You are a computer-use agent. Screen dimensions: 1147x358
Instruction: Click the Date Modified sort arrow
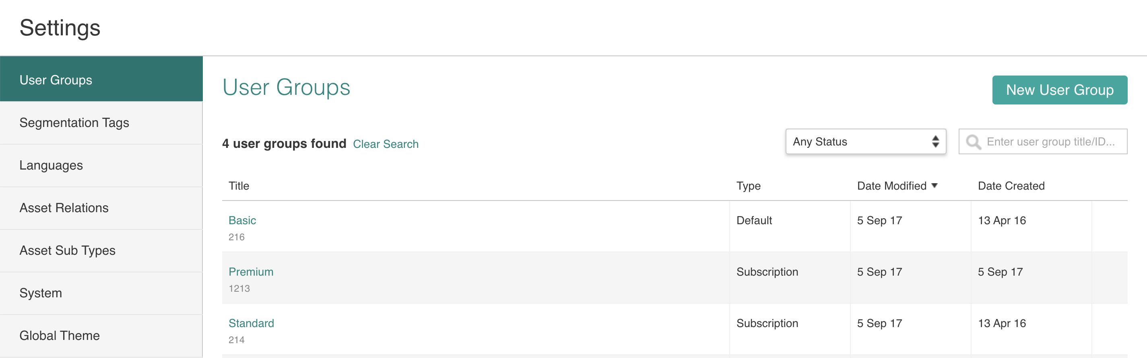click(934, 186)
